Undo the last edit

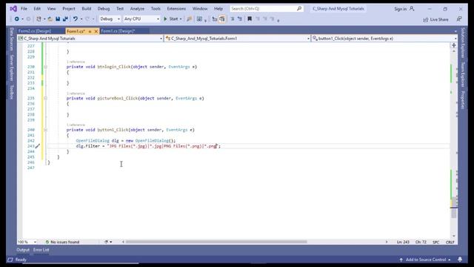coord(76,19)
